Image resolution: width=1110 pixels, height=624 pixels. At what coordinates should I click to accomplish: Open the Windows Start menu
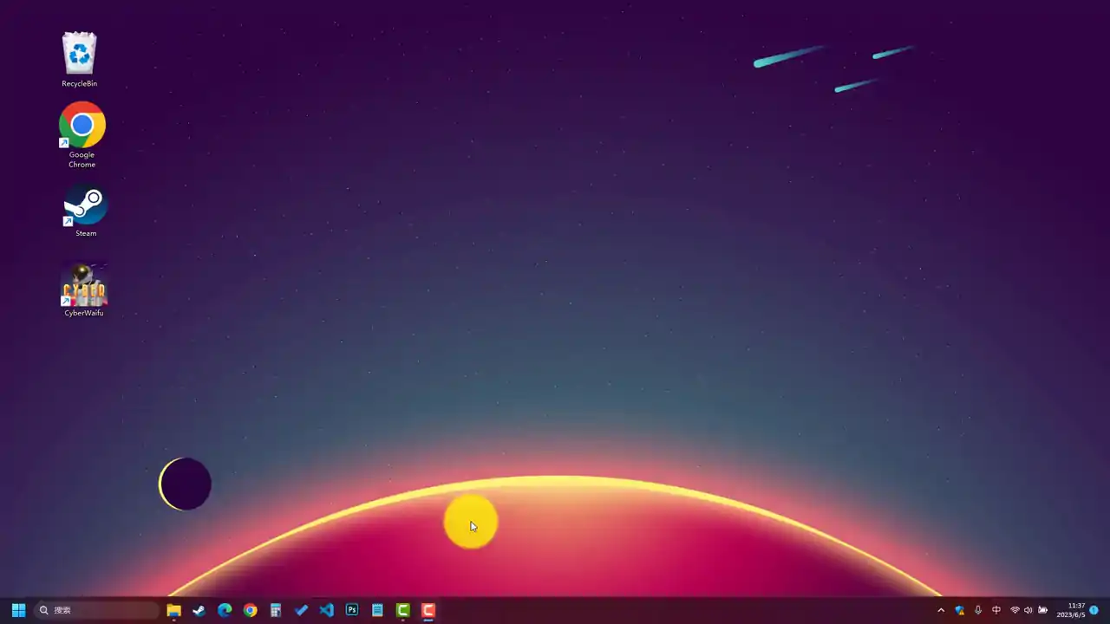18,610
